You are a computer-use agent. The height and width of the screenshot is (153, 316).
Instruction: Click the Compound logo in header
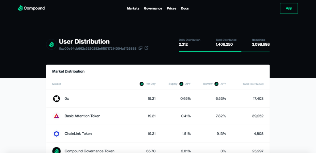(31, 8)
